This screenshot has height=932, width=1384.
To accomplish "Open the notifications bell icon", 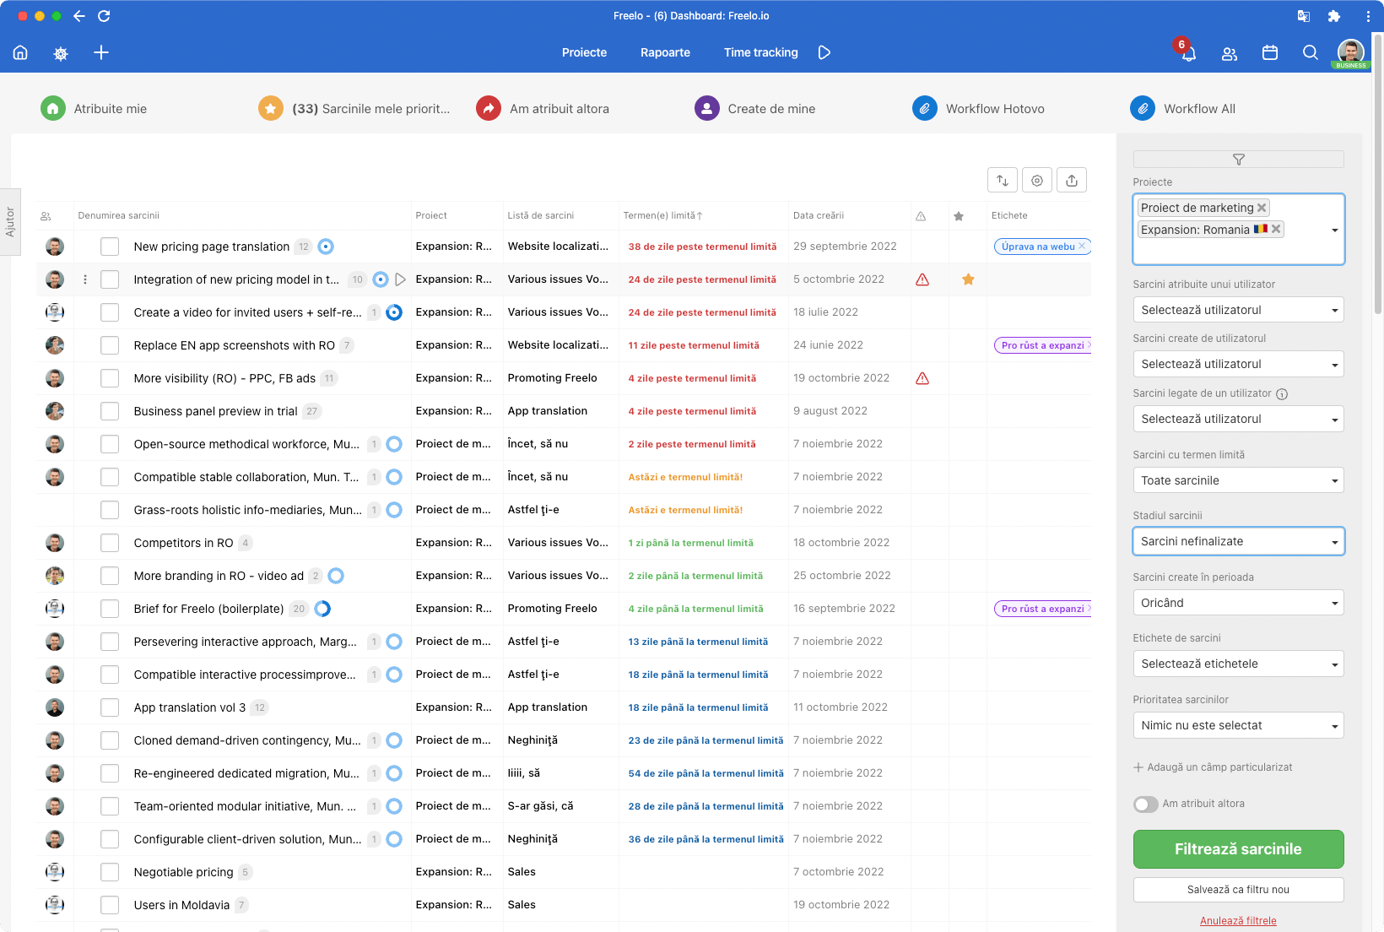I will (x=1188, y=53).
